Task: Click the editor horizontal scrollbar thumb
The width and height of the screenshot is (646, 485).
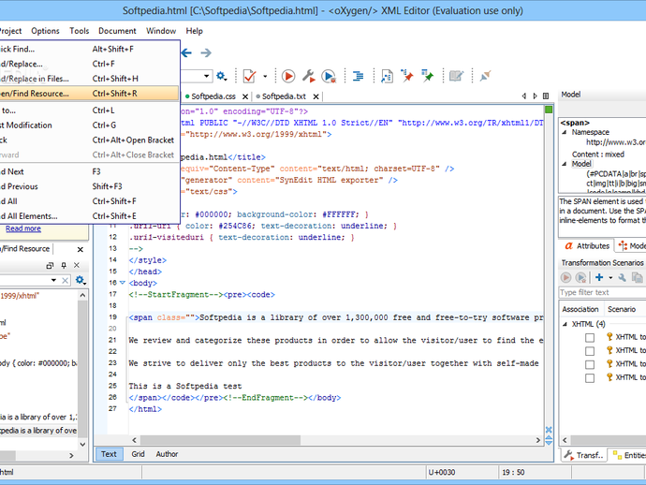Action: pos(220,440)
